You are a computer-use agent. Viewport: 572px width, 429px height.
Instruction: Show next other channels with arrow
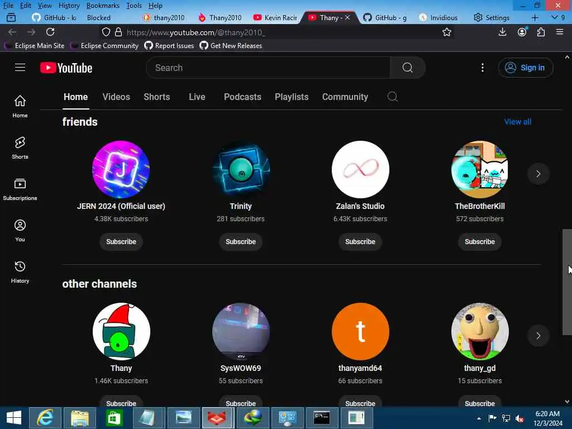[538, 336]
